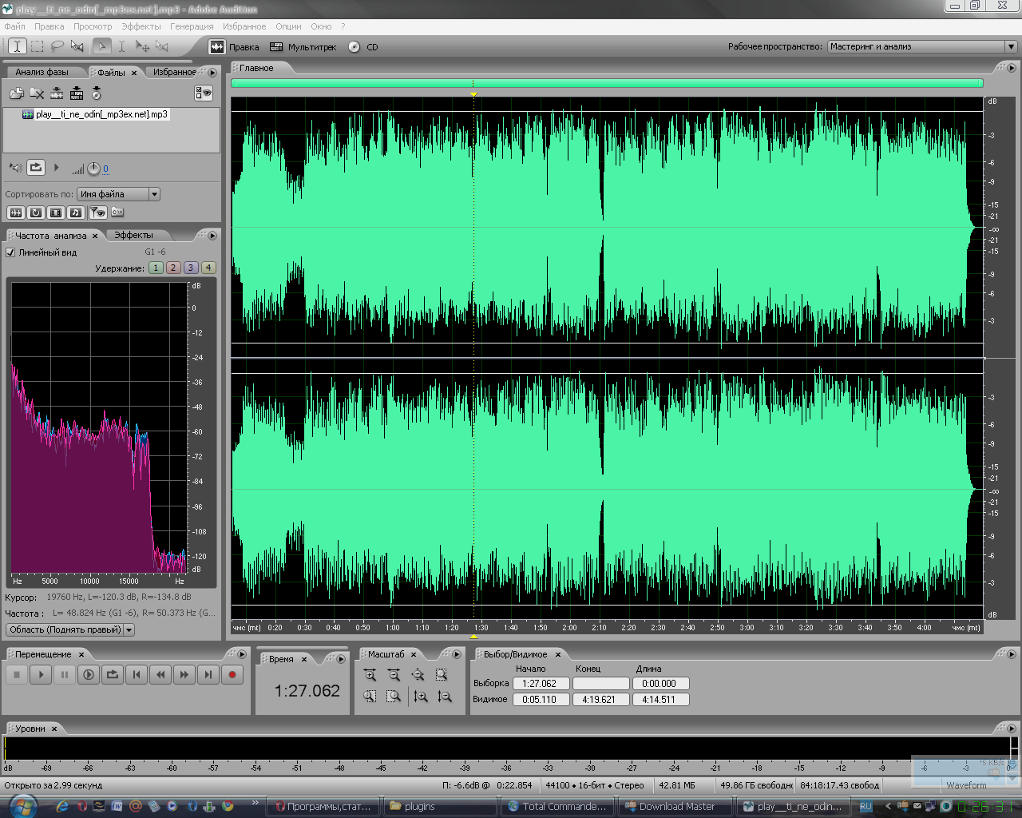Click the close file icon in Files panel
The height and width of the screenshot is (818, 1022).
pos(37,93)
